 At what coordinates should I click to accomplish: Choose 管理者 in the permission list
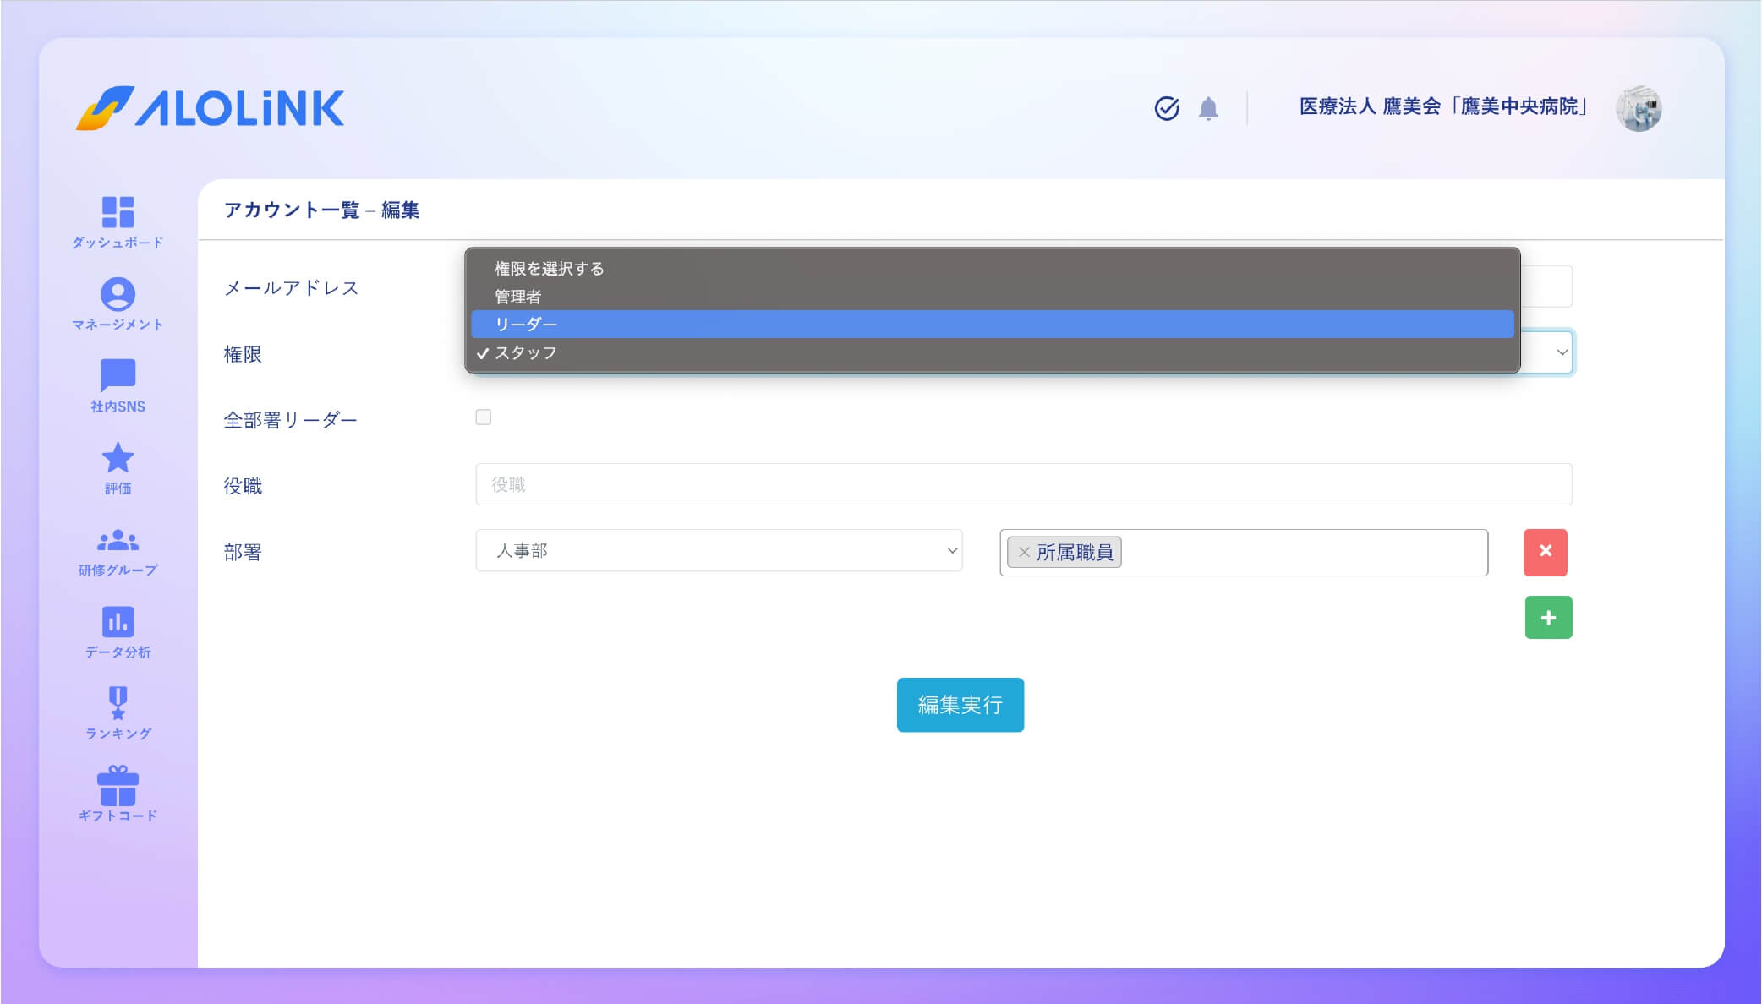pyautogui.click(x=517, y=297)
